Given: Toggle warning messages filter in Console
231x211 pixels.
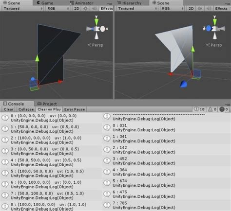Looking at the screenshot, I should tap(212, 109).
